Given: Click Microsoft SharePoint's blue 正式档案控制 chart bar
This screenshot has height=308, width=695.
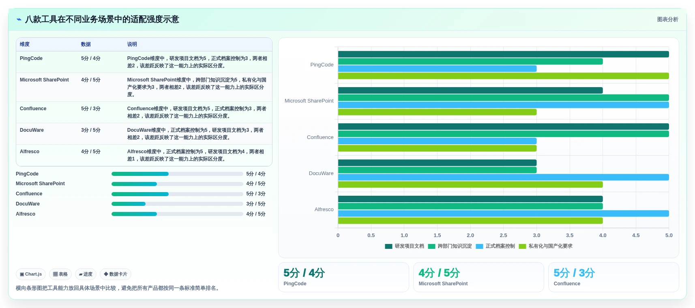Looking at the screenshot, I should 503,105.
